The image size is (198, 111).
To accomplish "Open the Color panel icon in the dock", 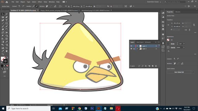I will (x=163, y=13).
